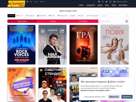Screen dimensions: 136x102
Task: Open the КІНО main menu item
Action: (x=107, y=5)
